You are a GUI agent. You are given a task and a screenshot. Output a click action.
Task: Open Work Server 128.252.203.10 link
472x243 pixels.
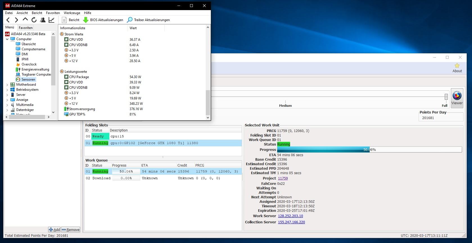pos(290,216)
